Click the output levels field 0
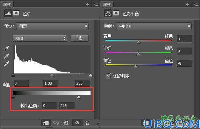This screenshot has width=200, height=129. [x=50, y=106]
